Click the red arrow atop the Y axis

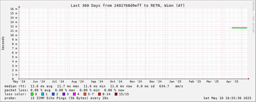click(19, 7)
